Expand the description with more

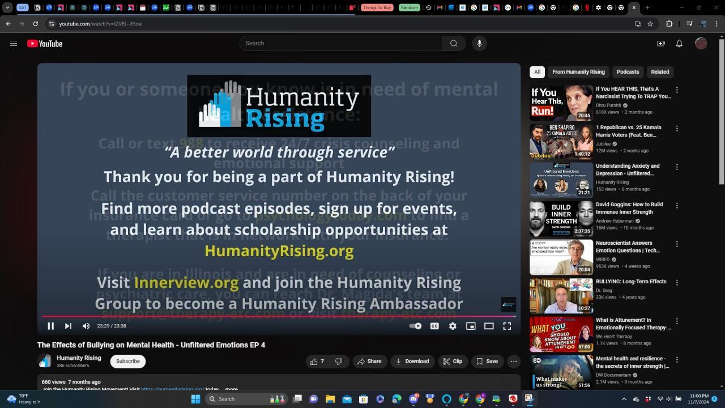pyautogui.click(x=231, y=389)
